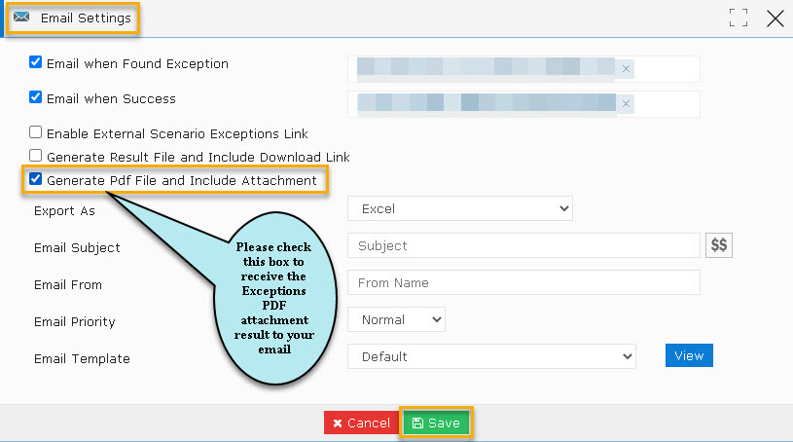This screenshot has width=793, height=442.
Task: Enable External Scenario Exceptions Link checkbox
Action: tap(35, 132)
